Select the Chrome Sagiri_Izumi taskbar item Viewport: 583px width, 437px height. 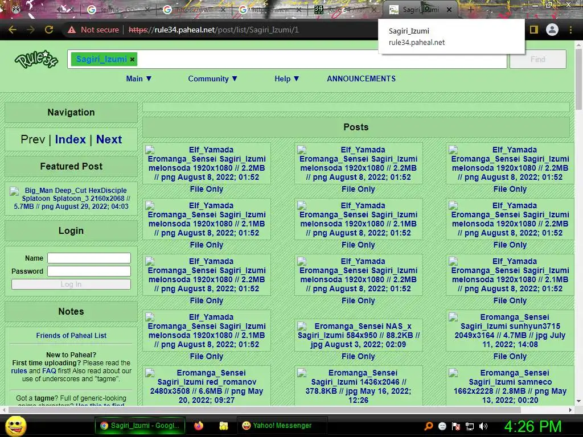click(141, 426)
